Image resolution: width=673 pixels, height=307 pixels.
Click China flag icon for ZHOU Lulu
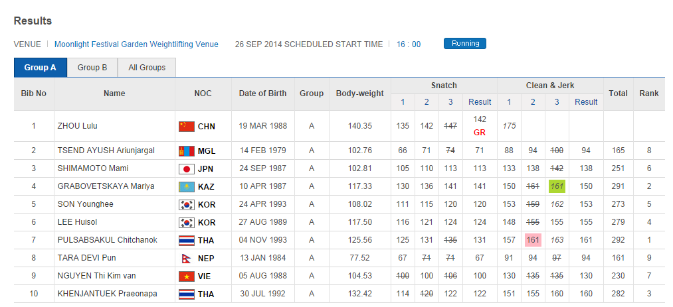click(x=187, y=126)
